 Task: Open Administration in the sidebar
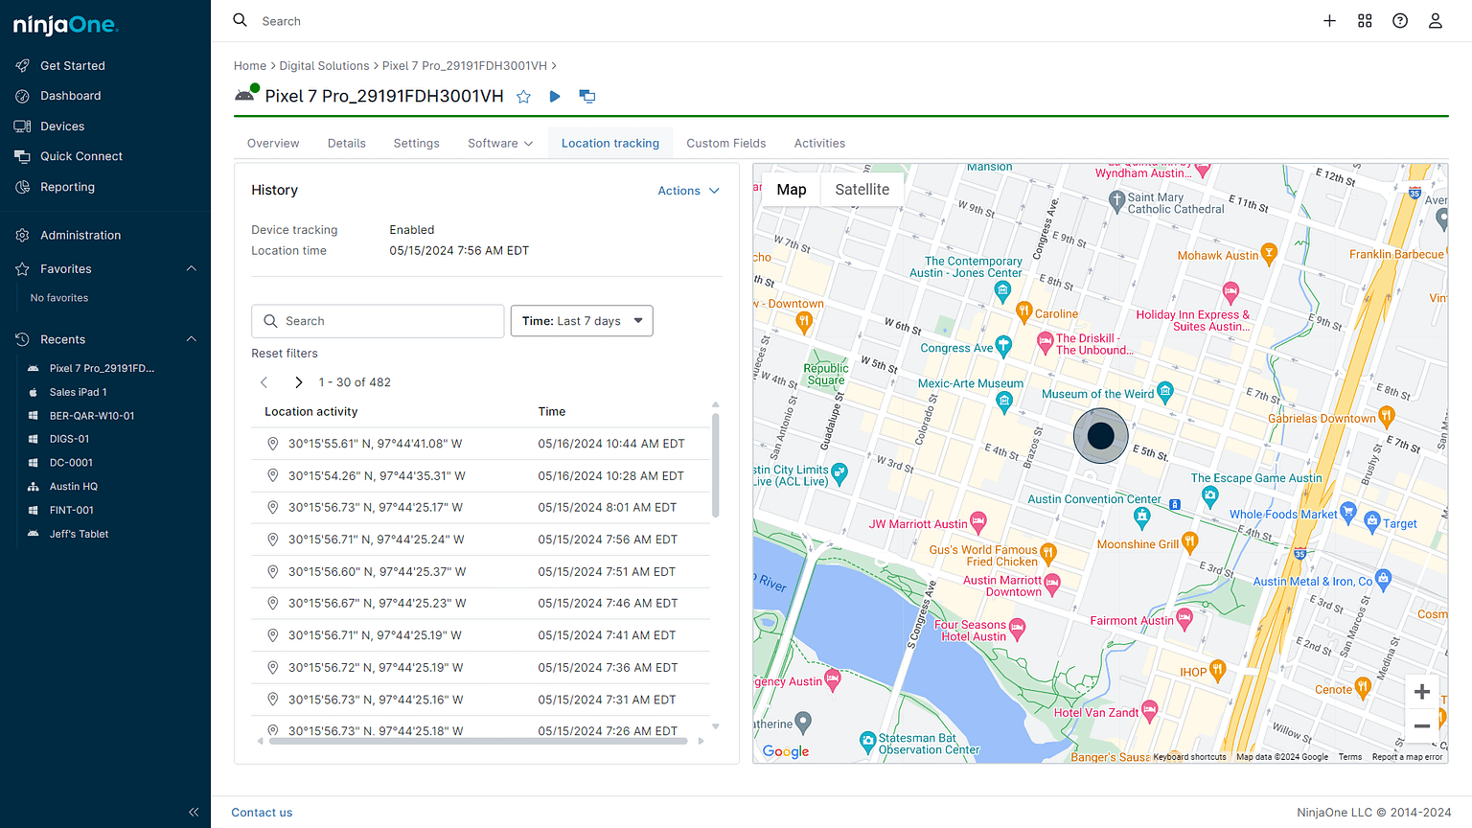[80, 235]
